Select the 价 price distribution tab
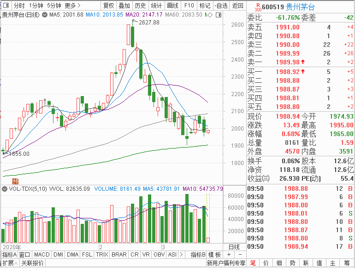This screenshot has height=268, width=355. coord(266,263)
